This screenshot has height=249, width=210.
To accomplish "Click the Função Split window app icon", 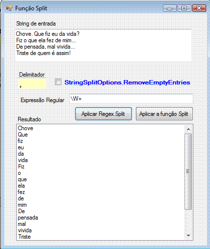I will (9, 8).
